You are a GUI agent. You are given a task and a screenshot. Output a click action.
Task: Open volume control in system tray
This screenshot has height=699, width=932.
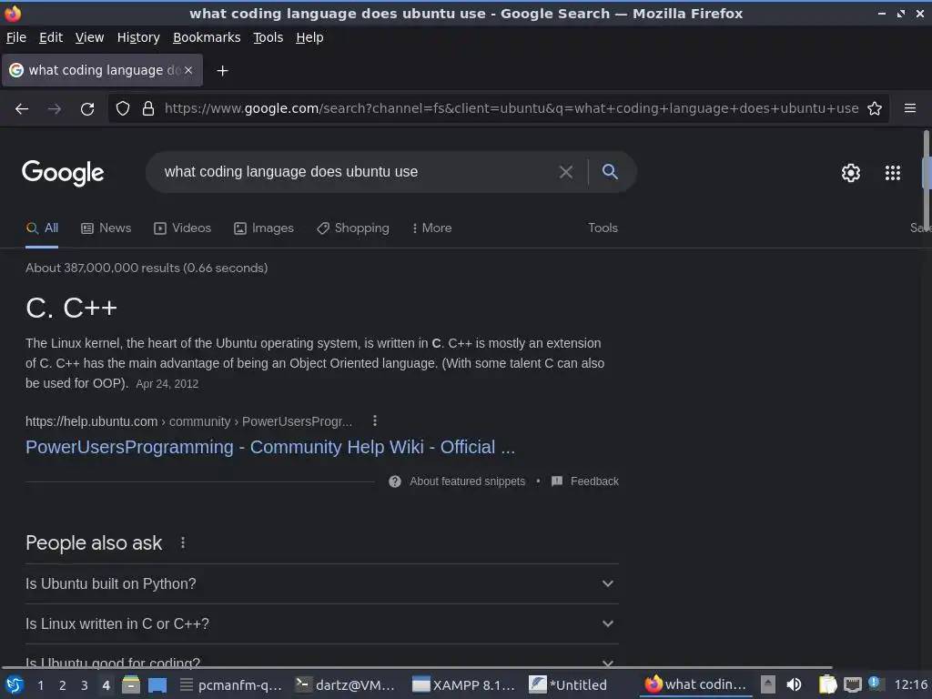tap(794, 684)
